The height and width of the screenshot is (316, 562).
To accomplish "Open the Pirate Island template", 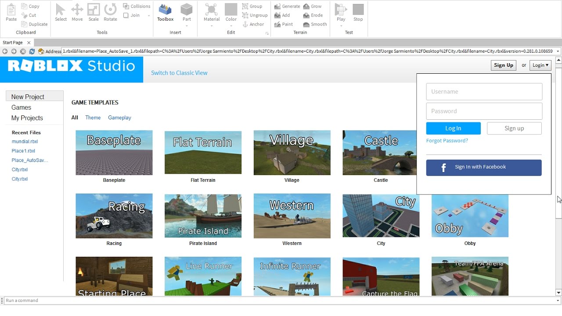I will tap(203, 216).
